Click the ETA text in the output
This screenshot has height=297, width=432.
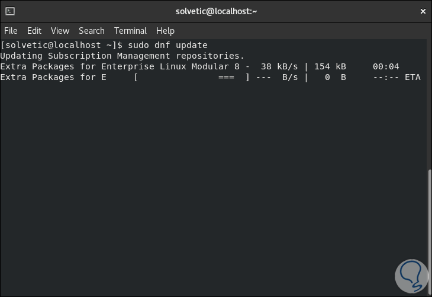[x=412, y=77]
